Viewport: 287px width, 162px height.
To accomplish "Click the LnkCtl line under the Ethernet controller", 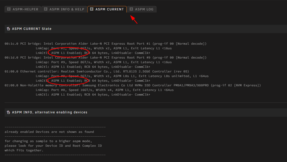I will pyautogui.click(x=93, y=81).
